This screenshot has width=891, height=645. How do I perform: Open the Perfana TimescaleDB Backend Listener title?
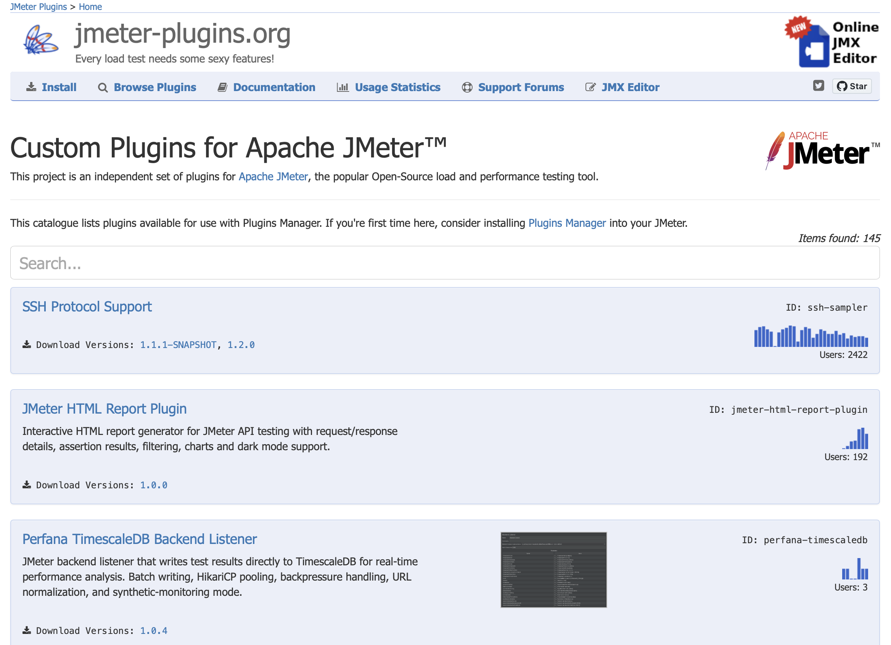pos(140,539)
